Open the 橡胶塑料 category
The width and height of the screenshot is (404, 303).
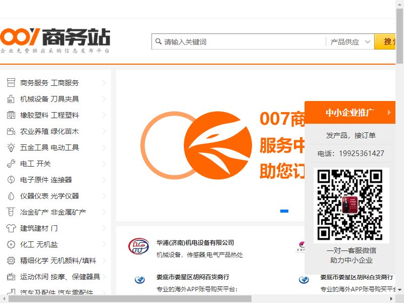coord(34,115)
